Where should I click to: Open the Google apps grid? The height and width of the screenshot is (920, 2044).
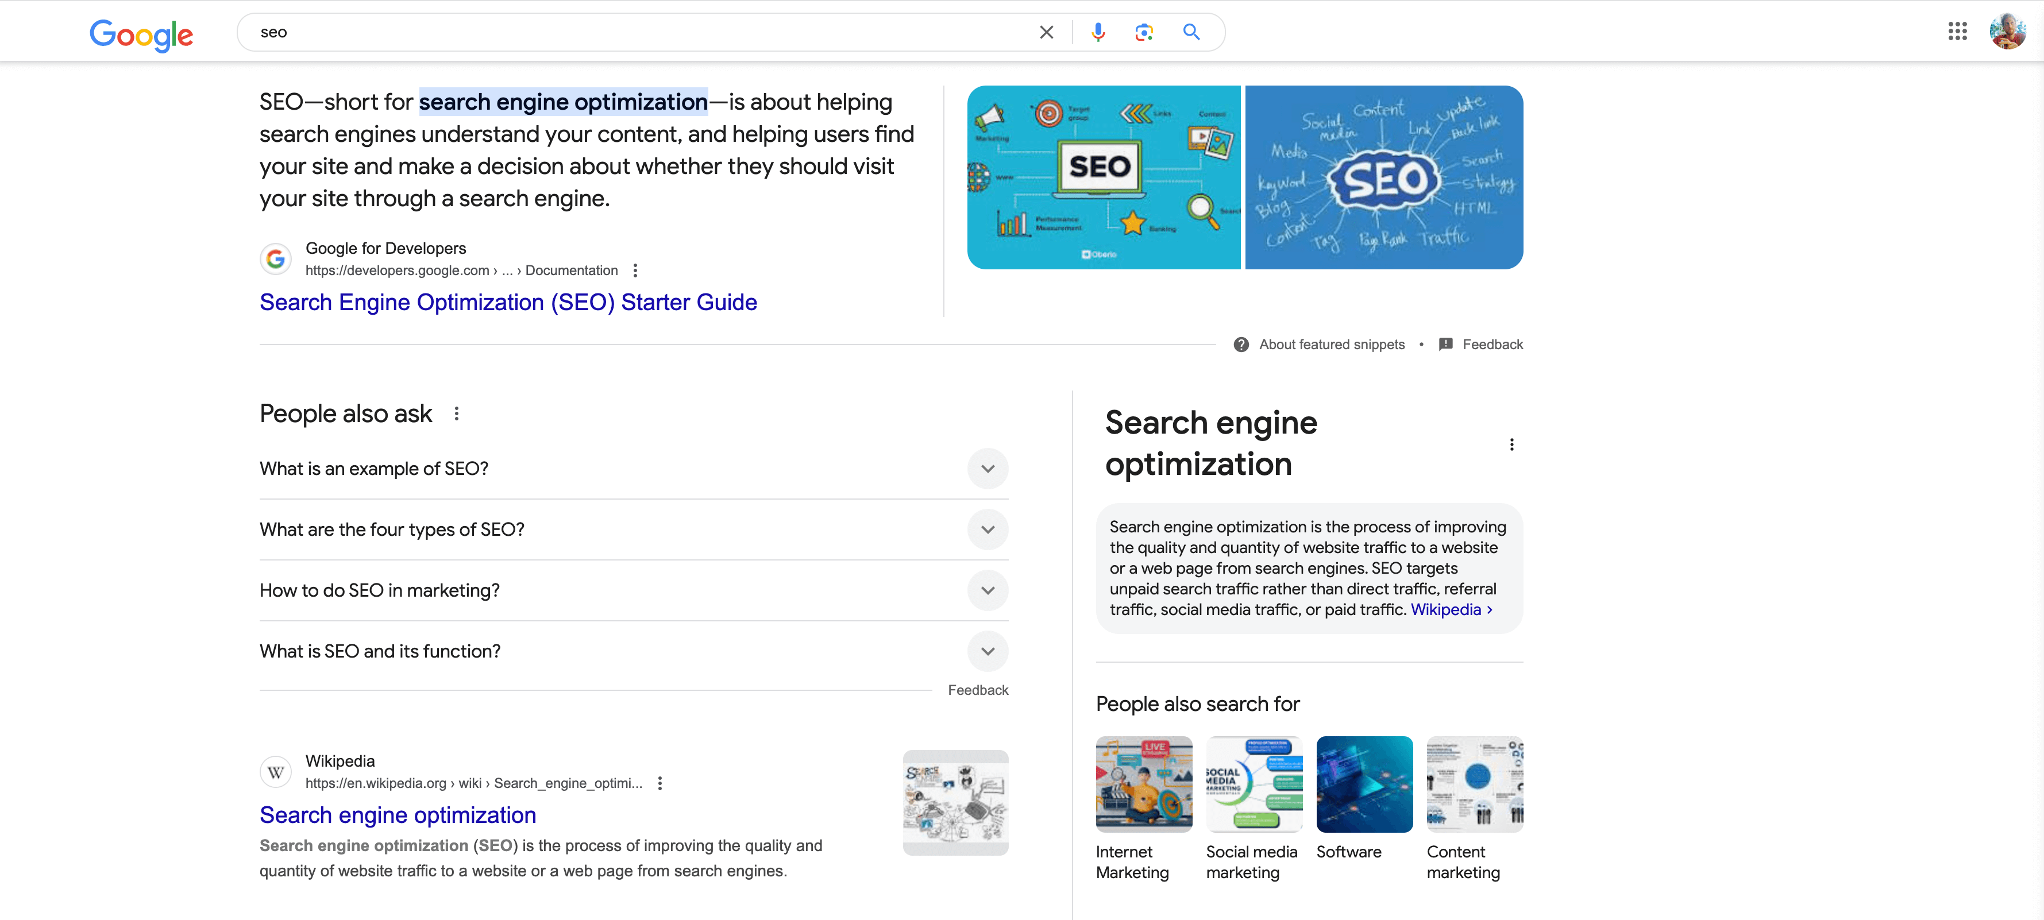coord(1957,31)
